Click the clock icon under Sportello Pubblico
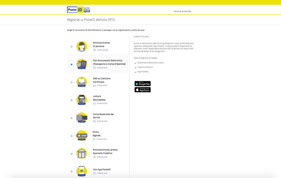The height and width of the screenshot is (178, 281). [x=94, y=157]
